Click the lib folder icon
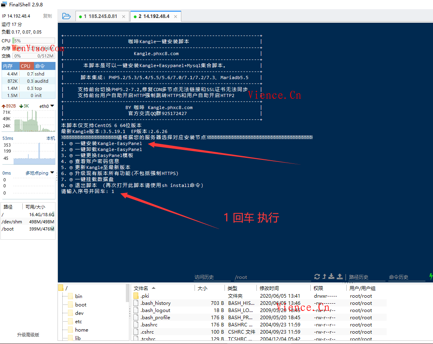The width and height of the screenshot is (433, 344). 70,338
